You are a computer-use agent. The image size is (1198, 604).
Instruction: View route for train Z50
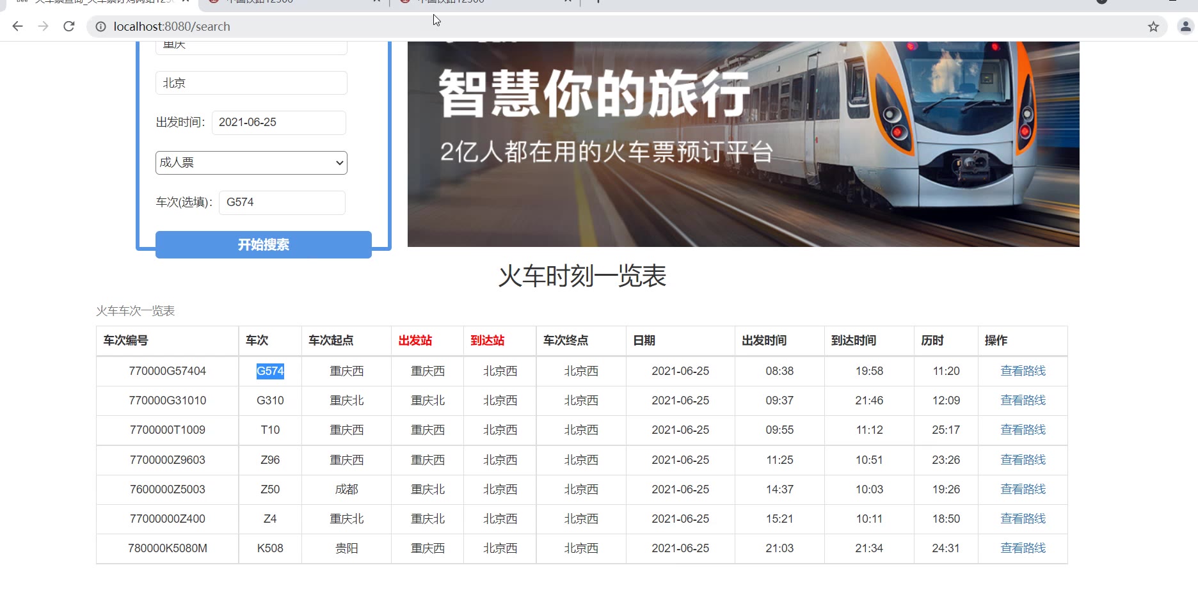click(x=1023, y=489)
